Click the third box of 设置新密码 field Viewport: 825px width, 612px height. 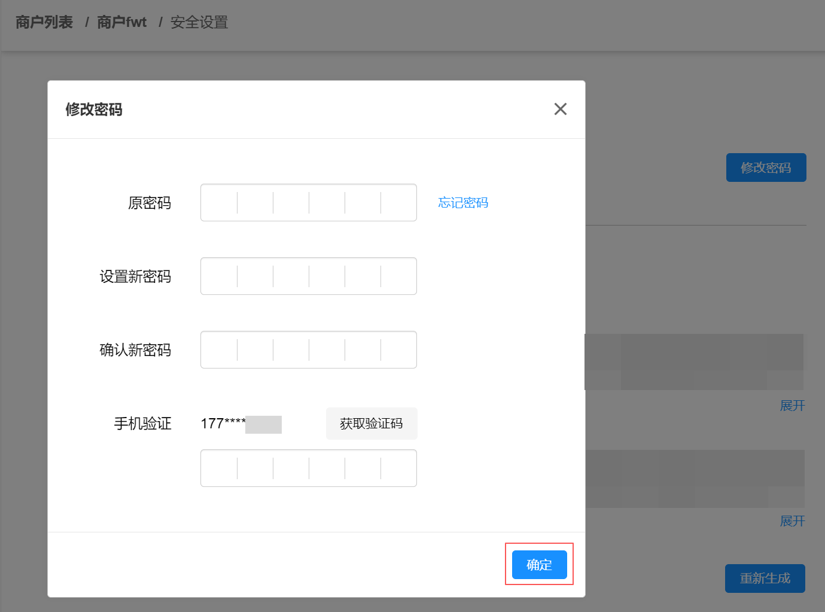(x=291, y=276)
